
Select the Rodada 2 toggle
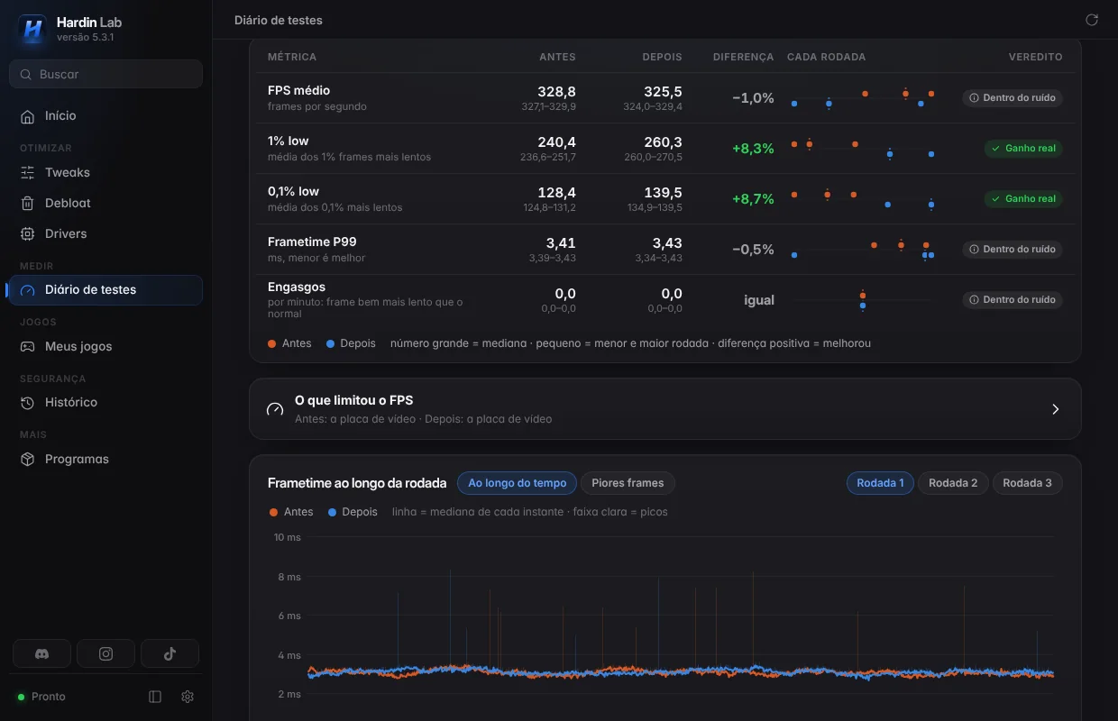click(x=953, y=483)
